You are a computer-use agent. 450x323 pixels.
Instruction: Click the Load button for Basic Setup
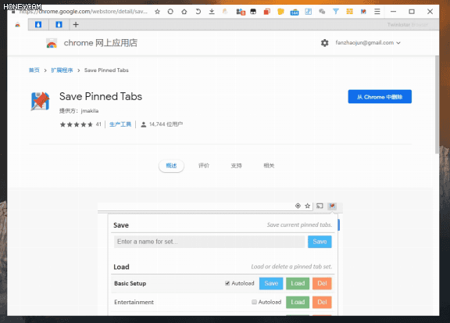click(x=298, y=283)
